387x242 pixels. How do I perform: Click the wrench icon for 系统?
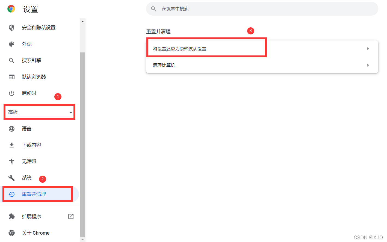(11, 178)
